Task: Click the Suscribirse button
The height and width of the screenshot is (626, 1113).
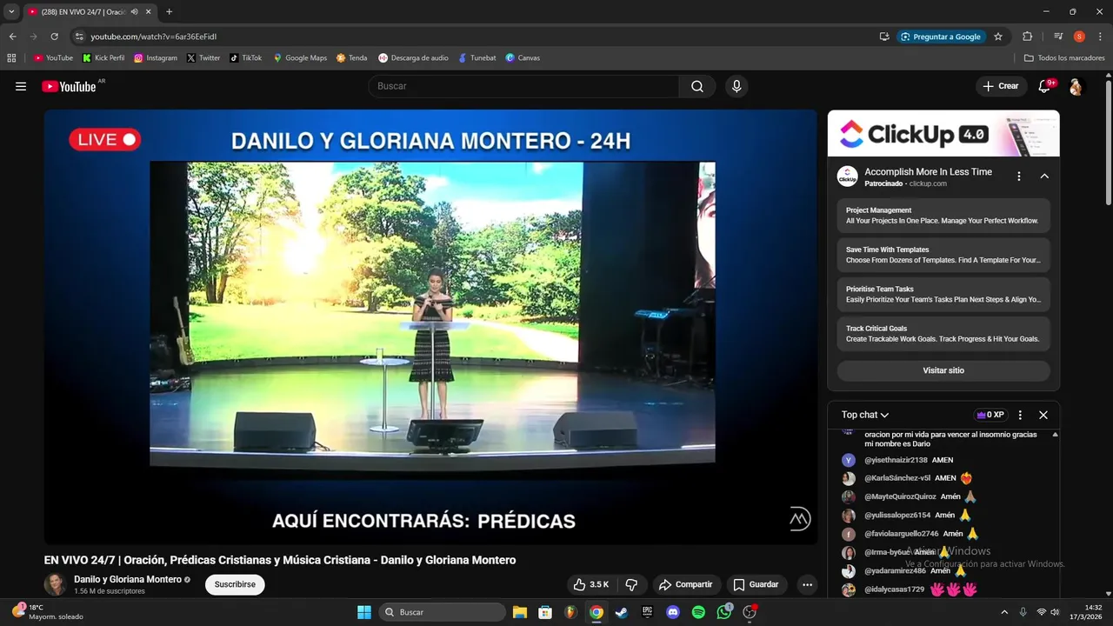Action: [x=235, y=584]
